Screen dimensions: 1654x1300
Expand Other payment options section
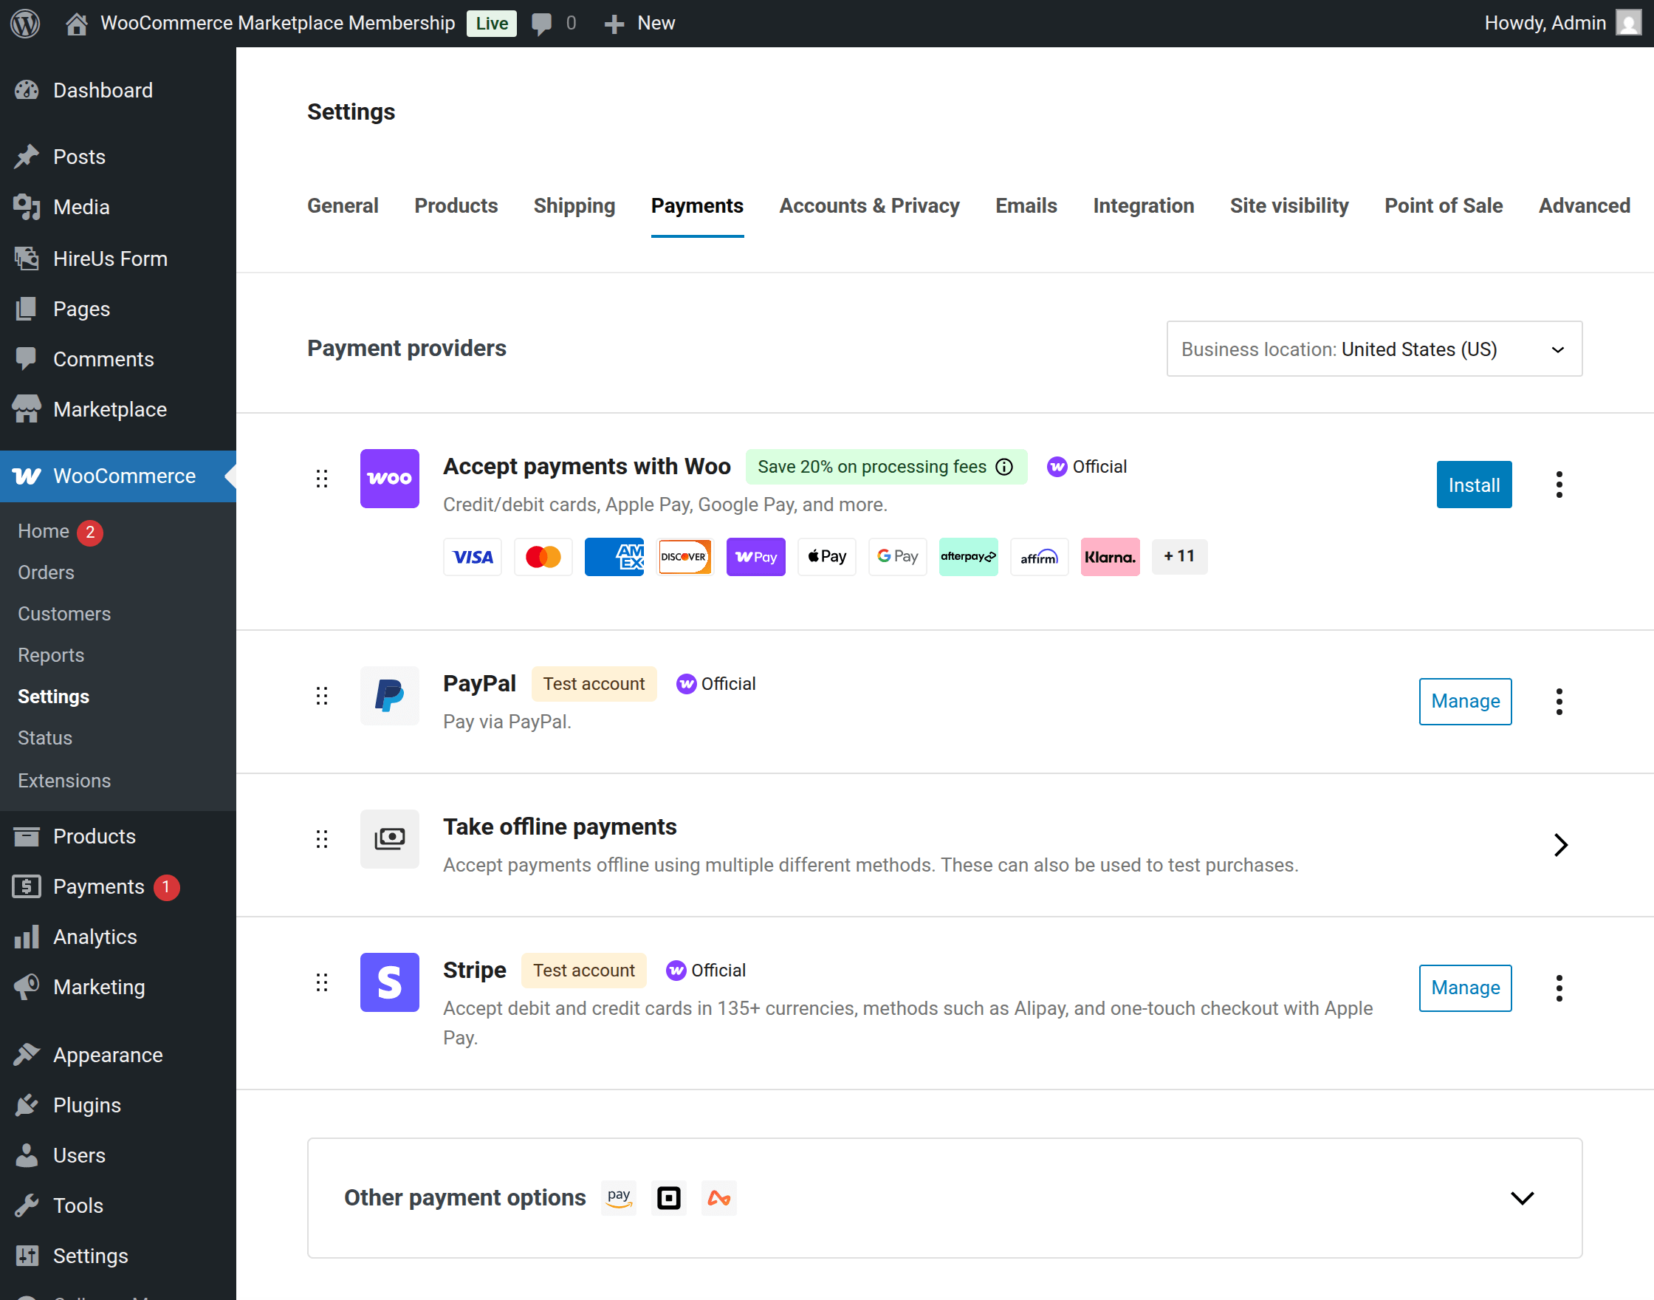pos(1522,1198)
